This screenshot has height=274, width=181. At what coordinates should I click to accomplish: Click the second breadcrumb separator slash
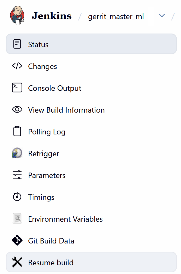[173, 16]
